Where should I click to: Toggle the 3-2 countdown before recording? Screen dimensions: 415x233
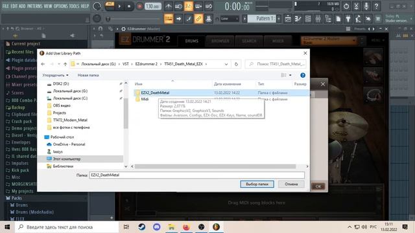click(x=189, y=6)
